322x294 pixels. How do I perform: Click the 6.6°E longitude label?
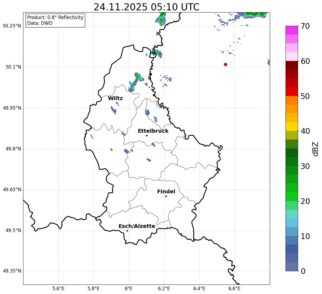(x=234, y=289)
